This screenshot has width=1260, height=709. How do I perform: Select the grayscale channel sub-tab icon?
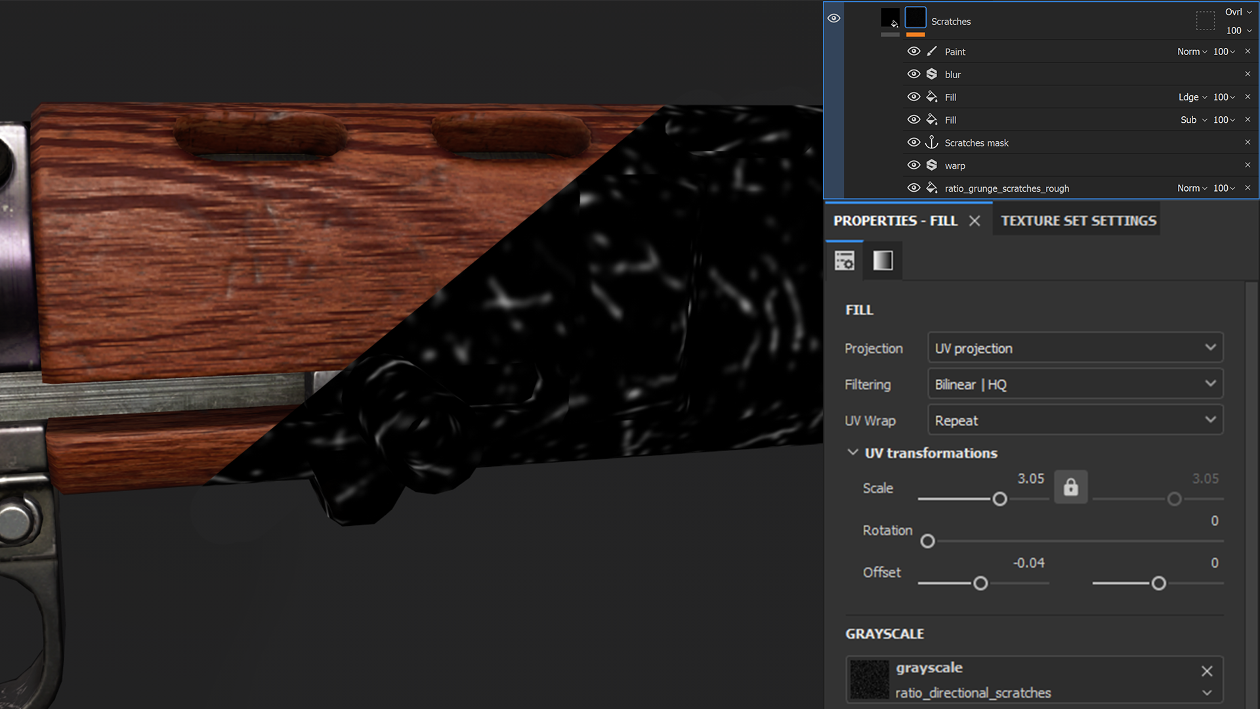[883, 261]
